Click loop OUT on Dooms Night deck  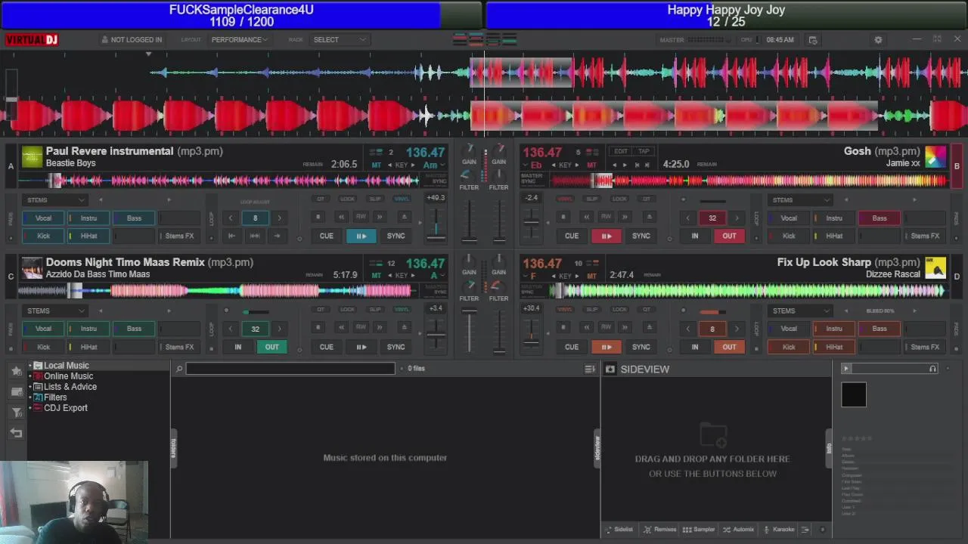pos(271,347)
